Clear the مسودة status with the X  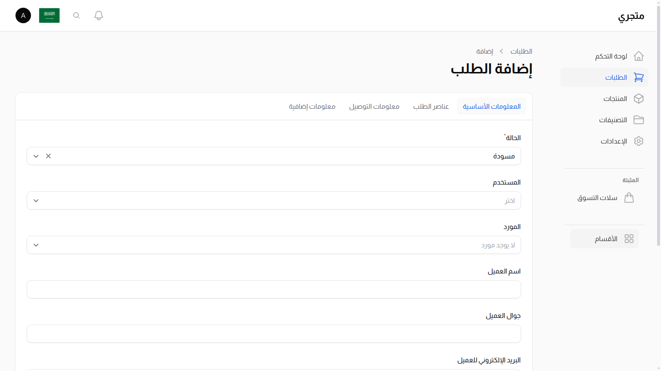point(48,156)
